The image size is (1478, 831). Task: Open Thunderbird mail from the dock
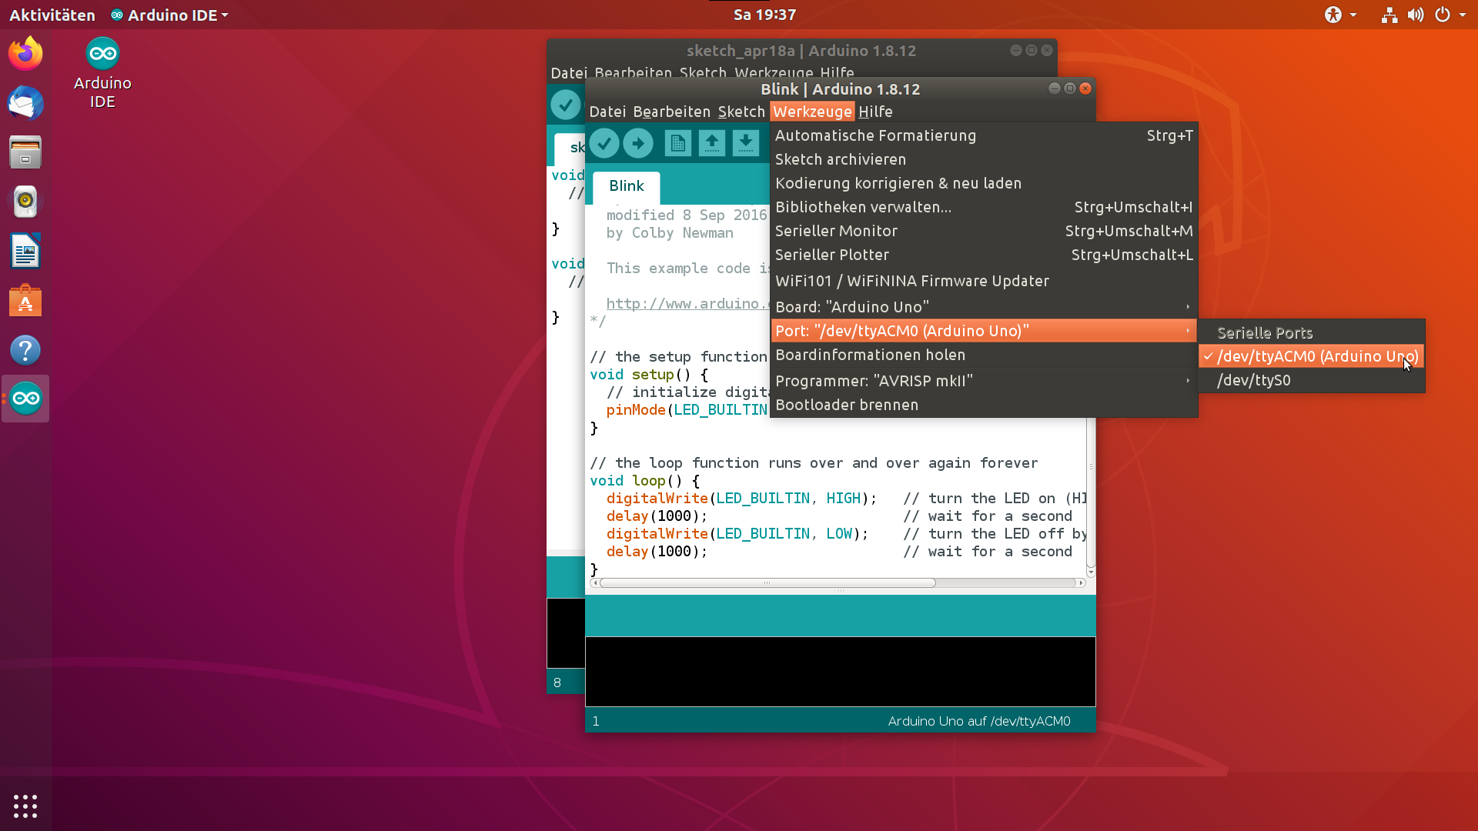25,103
